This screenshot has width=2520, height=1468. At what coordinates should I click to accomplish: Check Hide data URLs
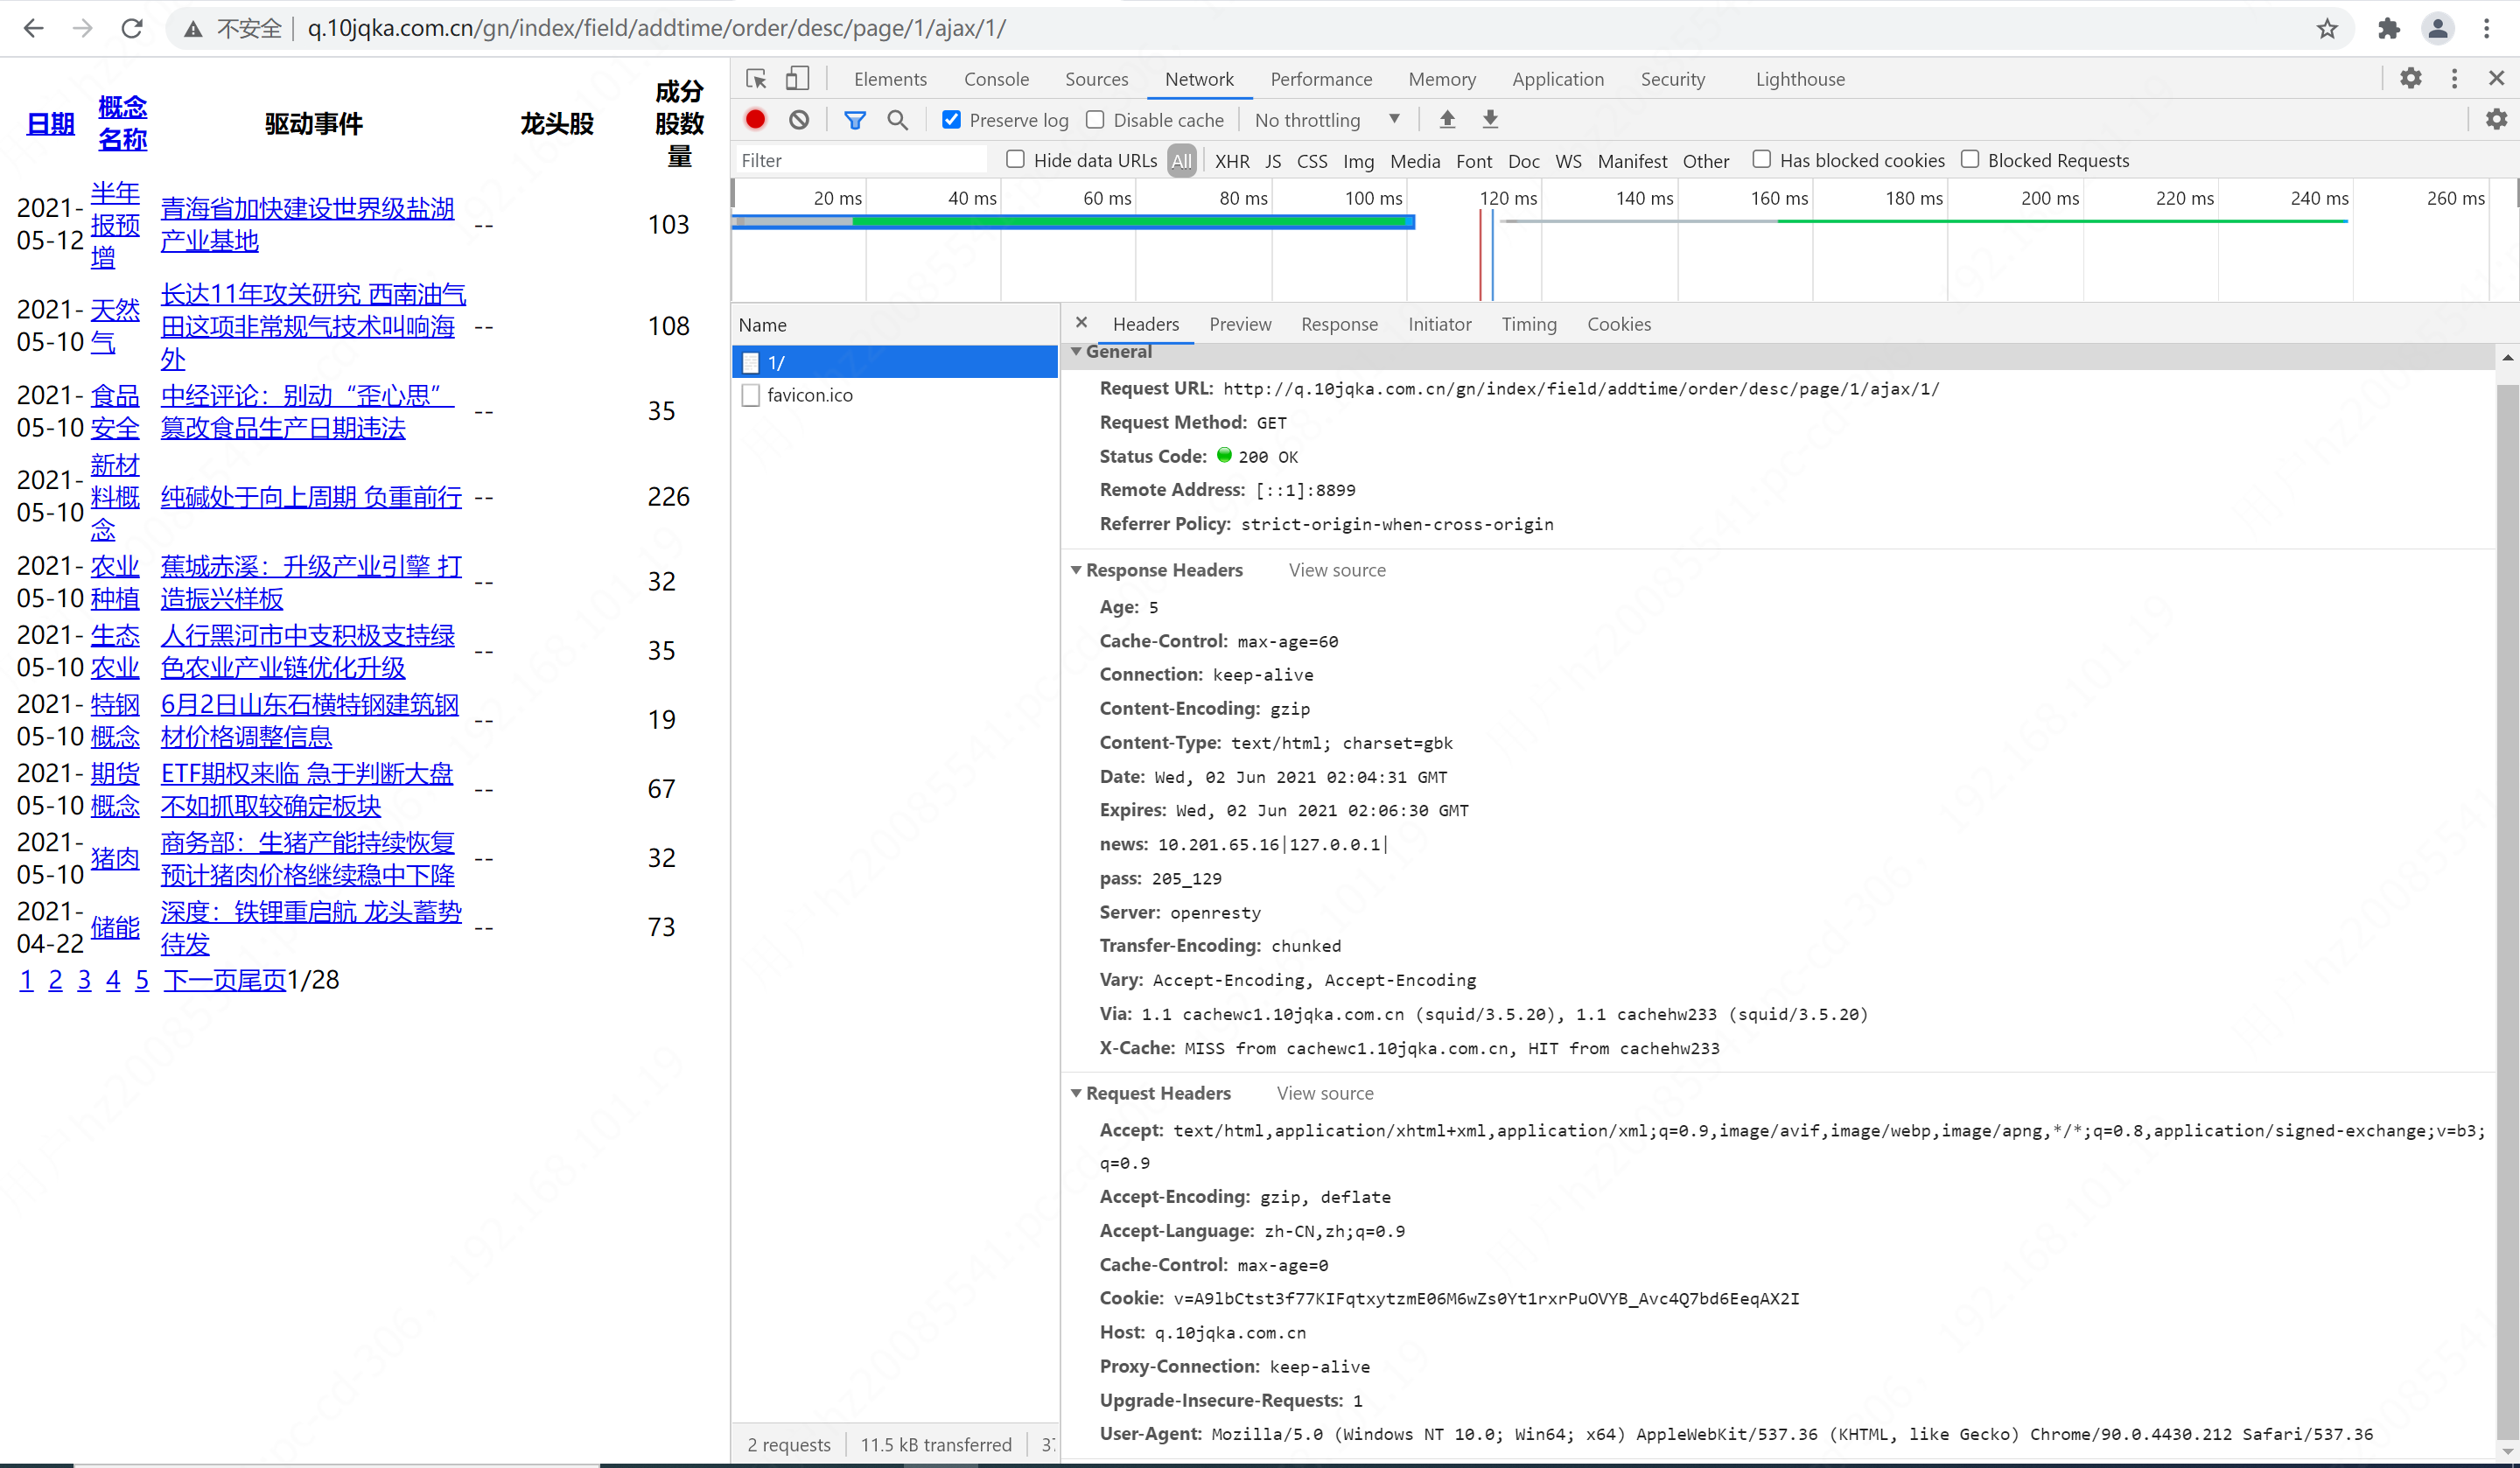click(1015, 160)
